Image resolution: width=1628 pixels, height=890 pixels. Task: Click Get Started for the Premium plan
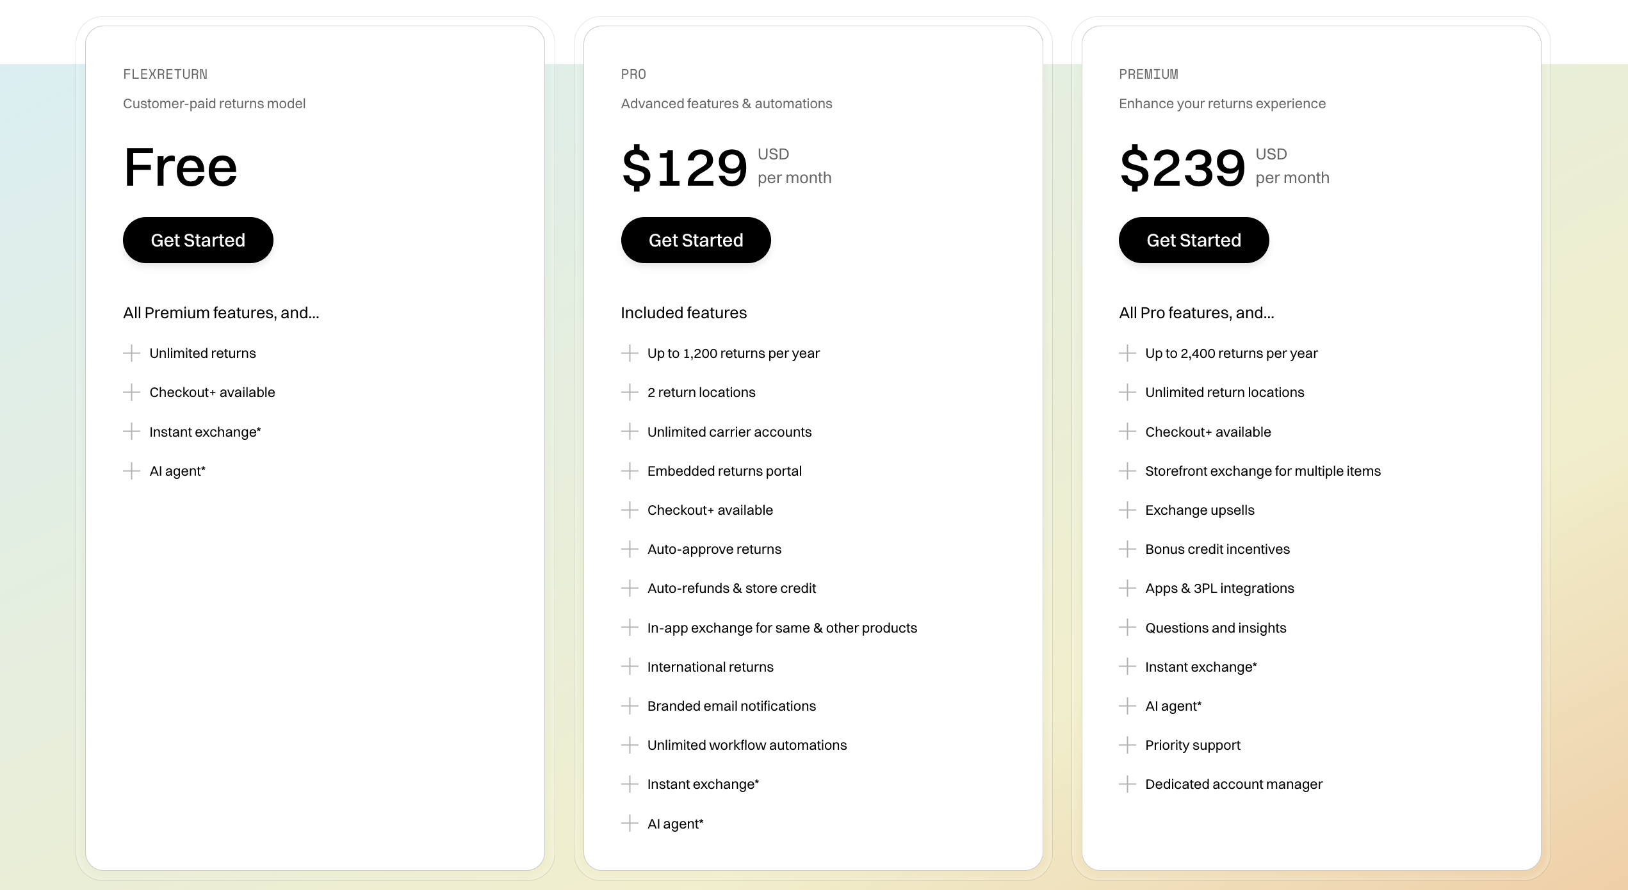[x=1193, y=240]
